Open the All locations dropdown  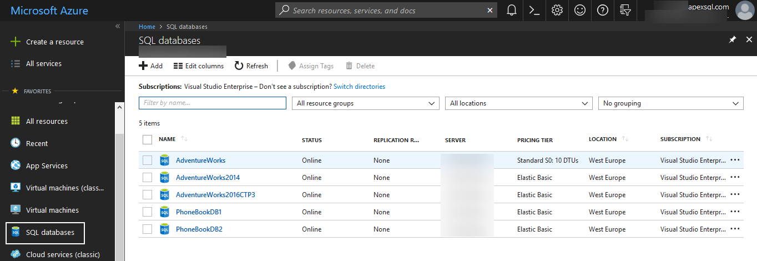(x=518, y=103)
